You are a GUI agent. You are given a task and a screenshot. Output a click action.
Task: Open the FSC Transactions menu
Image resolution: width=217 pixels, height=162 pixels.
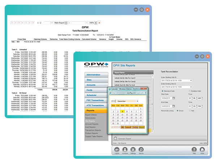[96, 100]
